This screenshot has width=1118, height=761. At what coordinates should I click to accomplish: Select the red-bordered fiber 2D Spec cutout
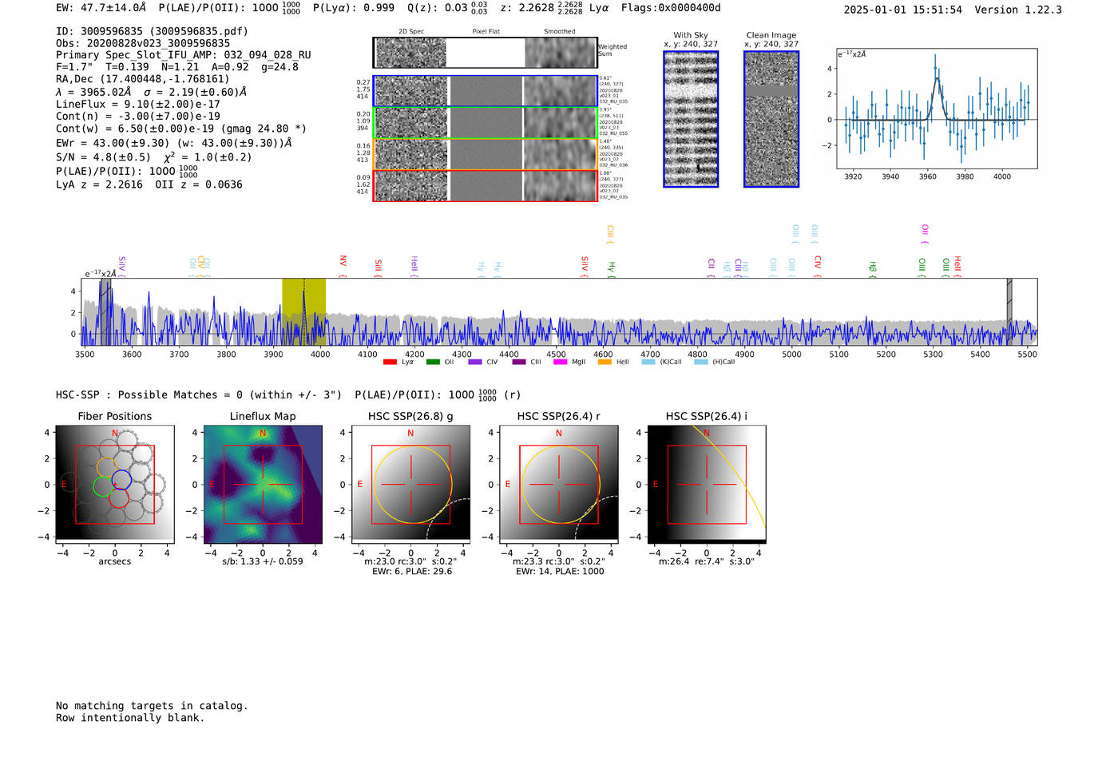pyautogui.click(x=410, y=186)
